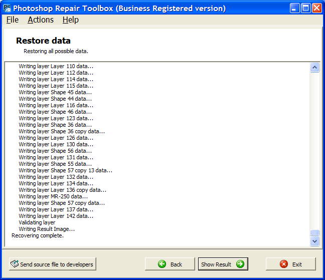This screenshot has width=325, height=280.
Task: Select 'Recovering complete.' log line
Action: tap(38, 236)
